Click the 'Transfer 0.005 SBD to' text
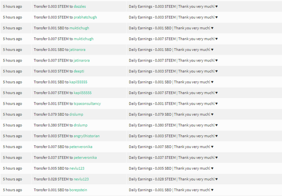 point(51,168)
